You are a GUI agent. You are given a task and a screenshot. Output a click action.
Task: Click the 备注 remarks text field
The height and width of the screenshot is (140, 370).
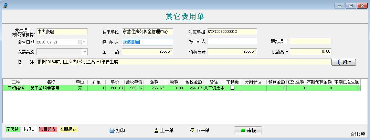(183, 62)
